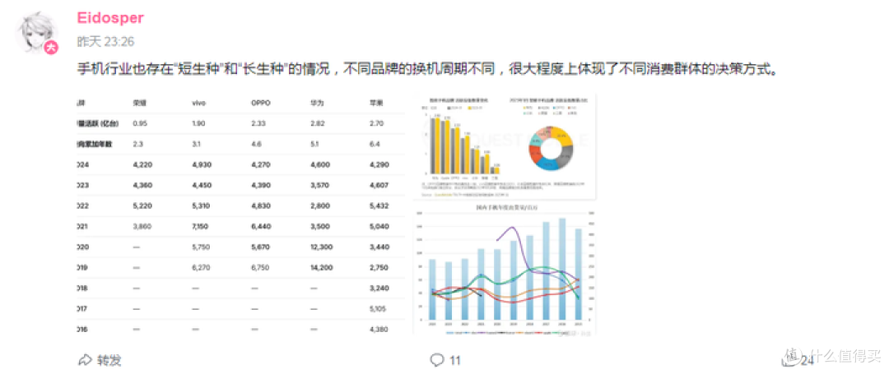This screenshot has height=374, width=889.
Task: Click the table cell 12,300
Action: (x=322, y=247)
